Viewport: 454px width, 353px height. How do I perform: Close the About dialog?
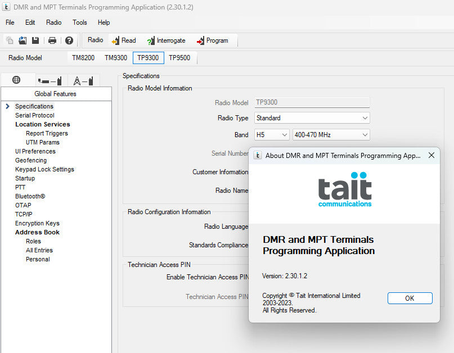tap(431, 155)
